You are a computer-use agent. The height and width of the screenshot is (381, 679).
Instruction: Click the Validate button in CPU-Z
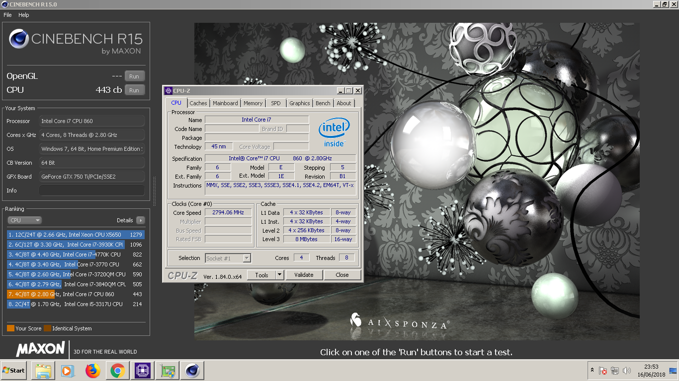(304, 275)
